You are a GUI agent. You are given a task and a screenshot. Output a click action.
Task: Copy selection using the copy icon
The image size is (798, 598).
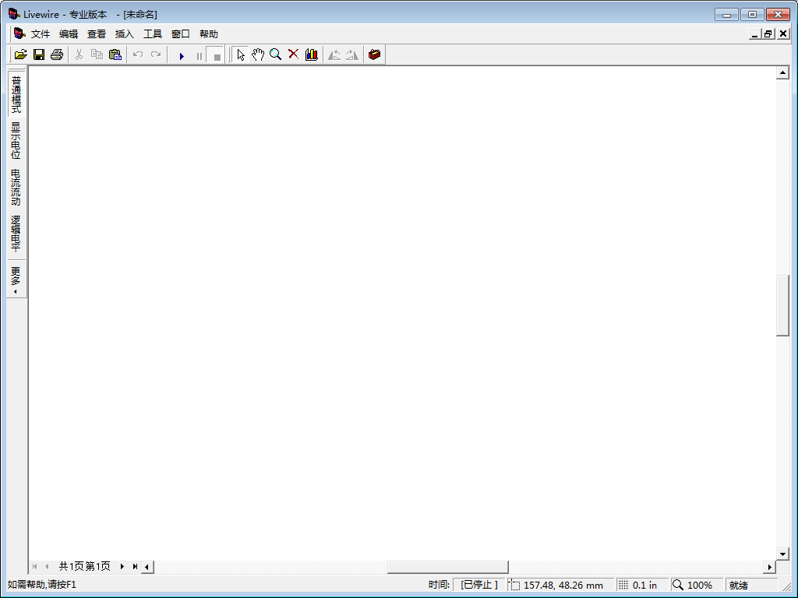[97, 55]
